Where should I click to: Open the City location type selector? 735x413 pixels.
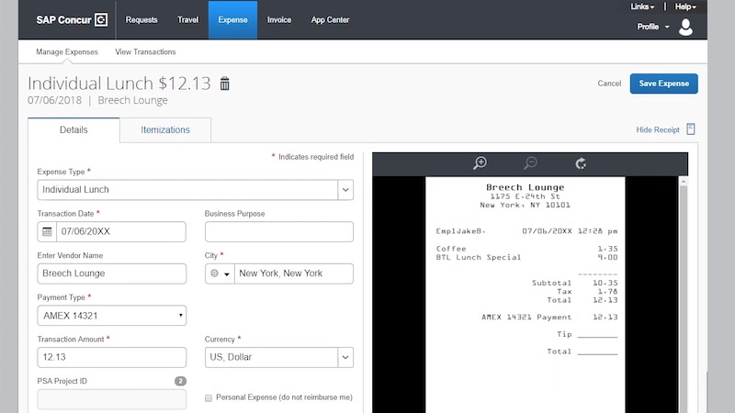[x=220, y=273]
